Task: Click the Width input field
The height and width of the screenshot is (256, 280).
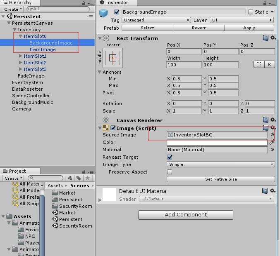Action: click(x=184, y=65)
